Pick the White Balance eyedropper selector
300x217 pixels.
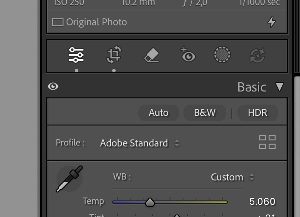click(70, 179)
